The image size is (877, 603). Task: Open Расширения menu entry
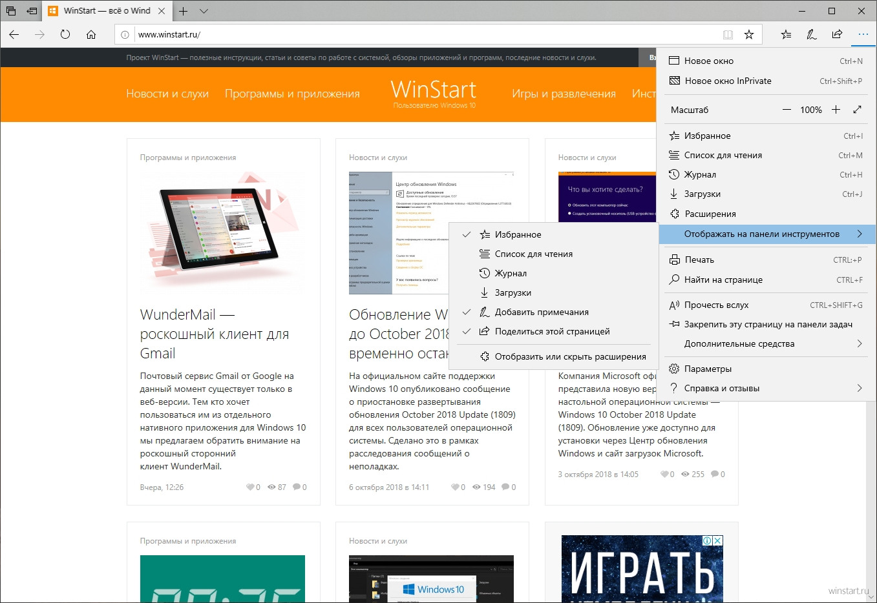click(x=766, y=214)
